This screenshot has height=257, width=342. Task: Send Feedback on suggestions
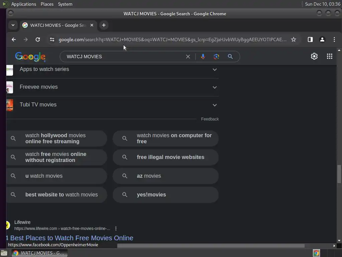[x=210, y=119]
